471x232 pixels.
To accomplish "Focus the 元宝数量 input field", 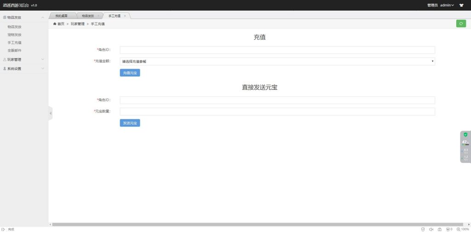I will 277,111.
